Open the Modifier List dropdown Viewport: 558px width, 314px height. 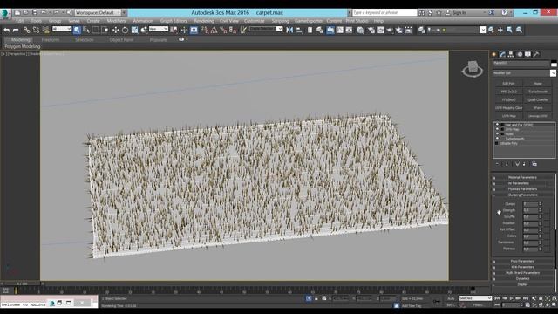pyautogui.click(x=524, y=73)
